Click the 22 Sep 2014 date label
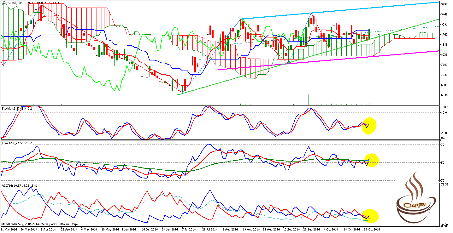 [311, 229]
